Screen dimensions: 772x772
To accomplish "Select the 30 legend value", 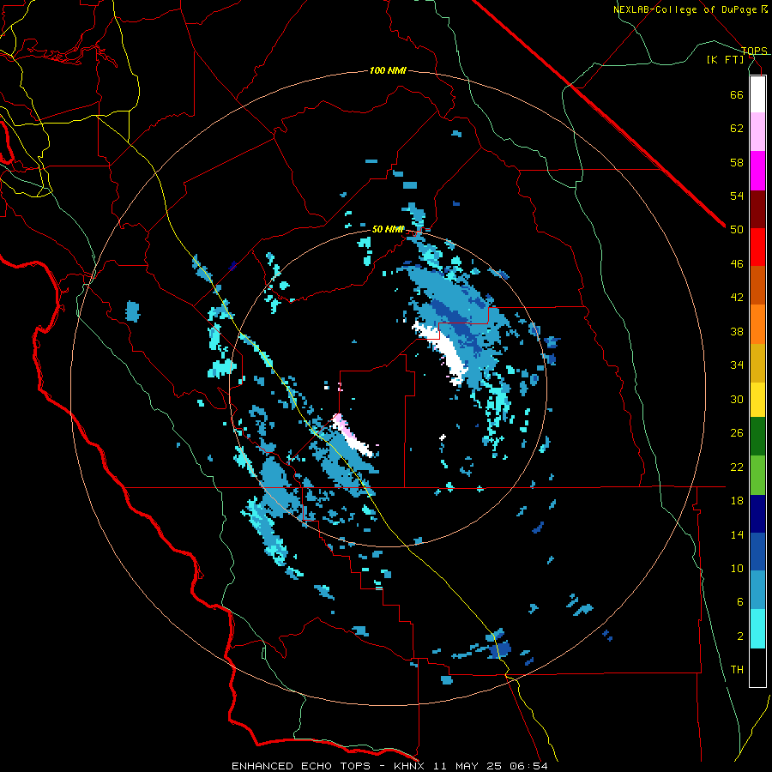I will [737, 399].
